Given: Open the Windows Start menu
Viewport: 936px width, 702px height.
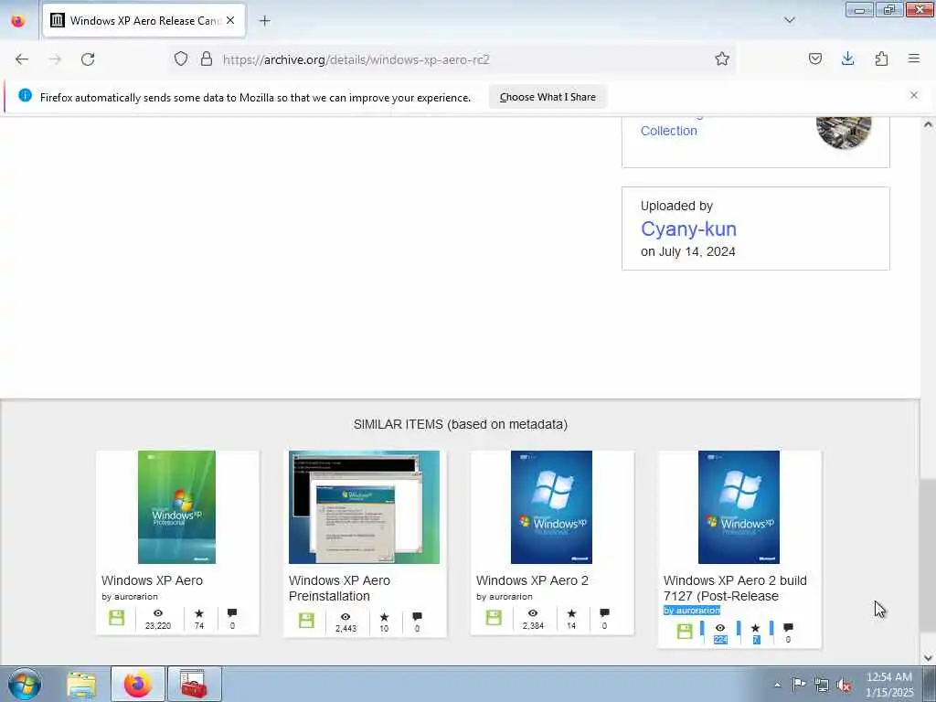Looking at the screenshot, I should point(25,684).
